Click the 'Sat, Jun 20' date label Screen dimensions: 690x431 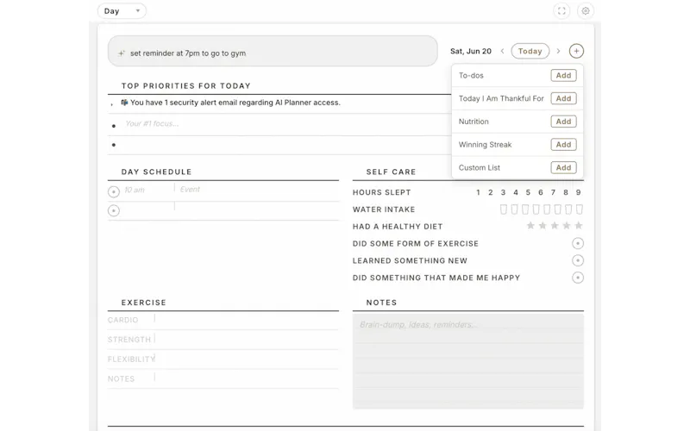470,51
